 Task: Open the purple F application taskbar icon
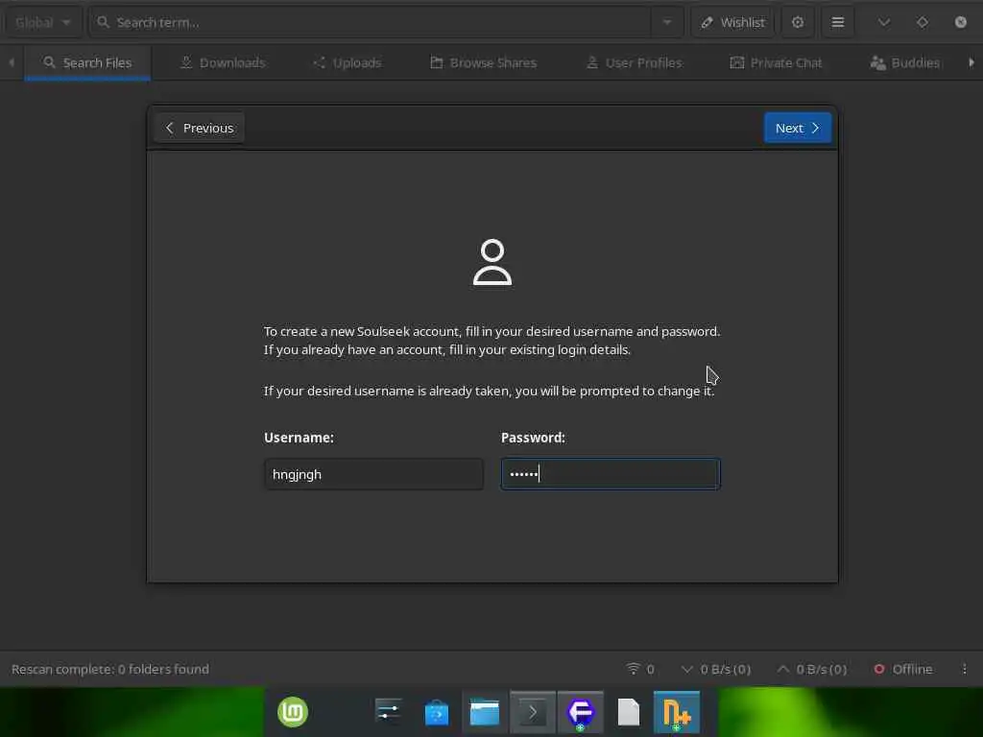click(581, 713)
